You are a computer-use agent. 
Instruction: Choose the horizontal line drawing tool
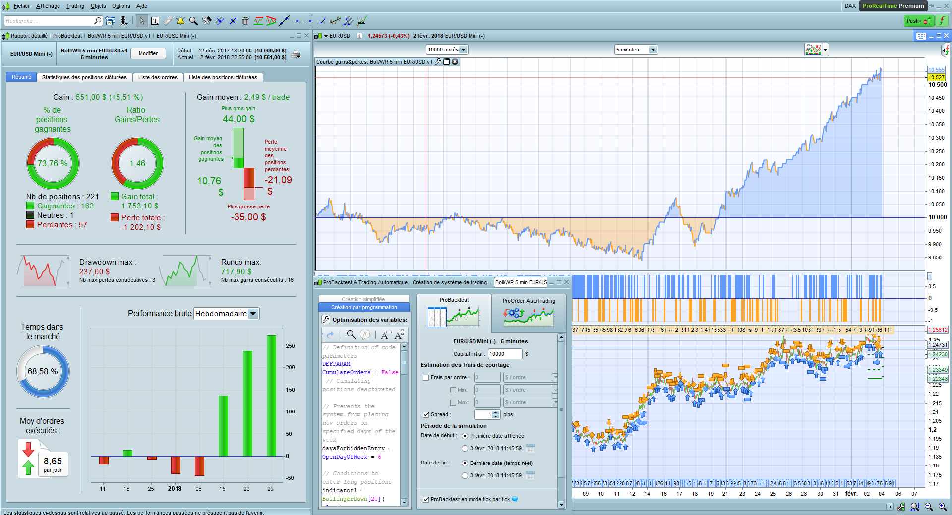click(297, 21)
